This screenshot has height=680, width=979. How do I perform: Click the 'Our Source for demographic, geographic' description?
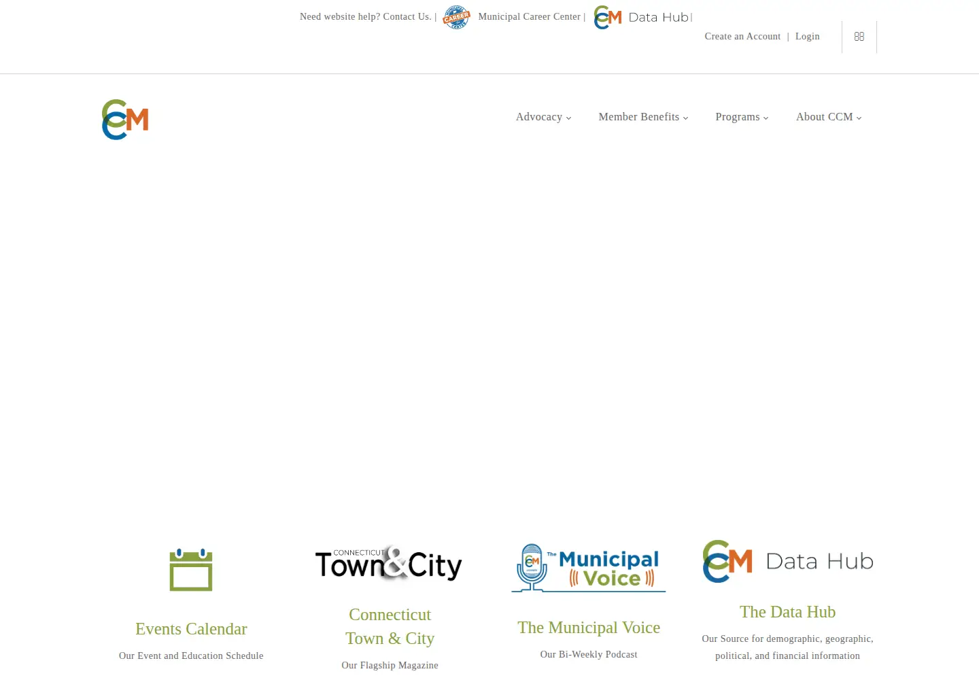787,647
